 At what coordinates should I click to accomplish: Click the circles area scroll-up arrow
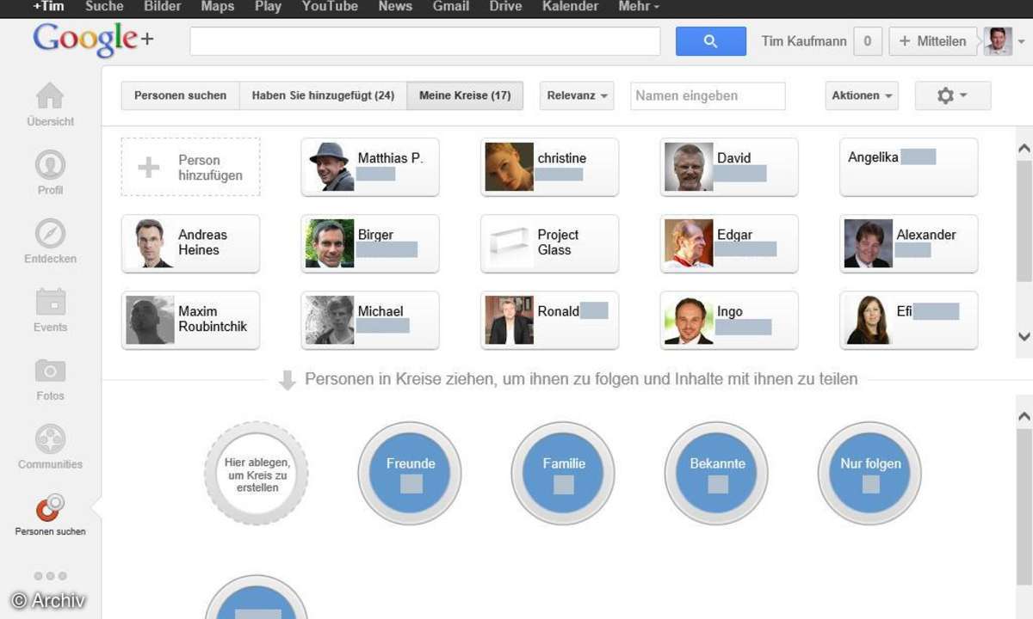(x=1024, y=417)
